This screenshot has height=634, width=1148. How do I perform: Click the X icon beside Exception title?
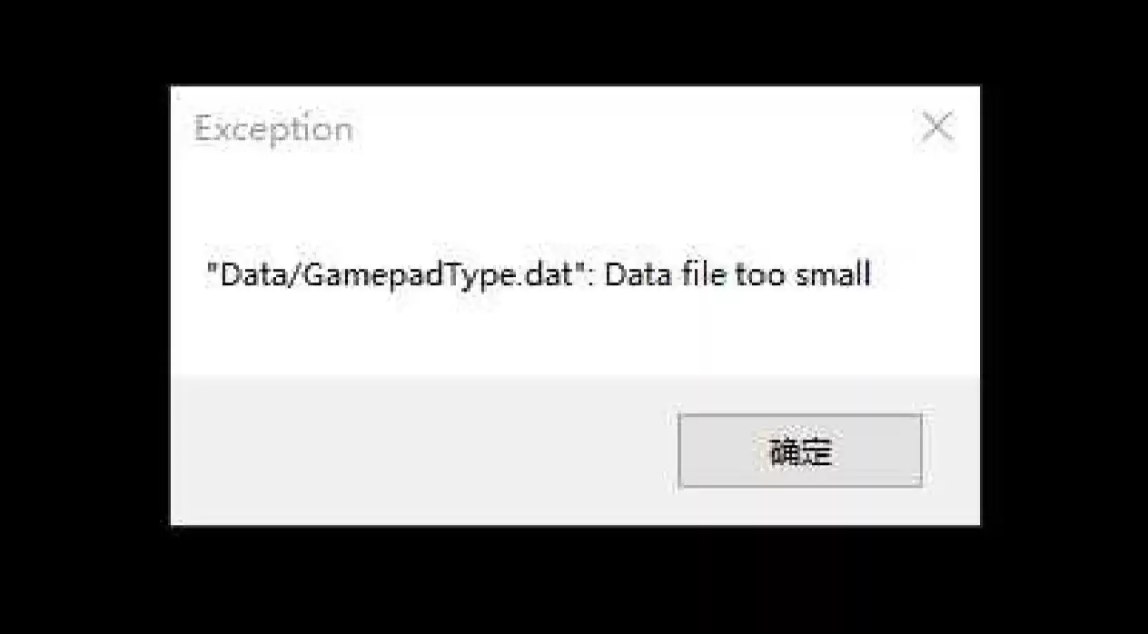point(936,128)
